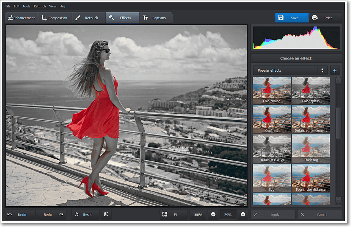Open the Retouch menu in the menu bar
This screenshot has height=227, width=351.
pos(40,7)
